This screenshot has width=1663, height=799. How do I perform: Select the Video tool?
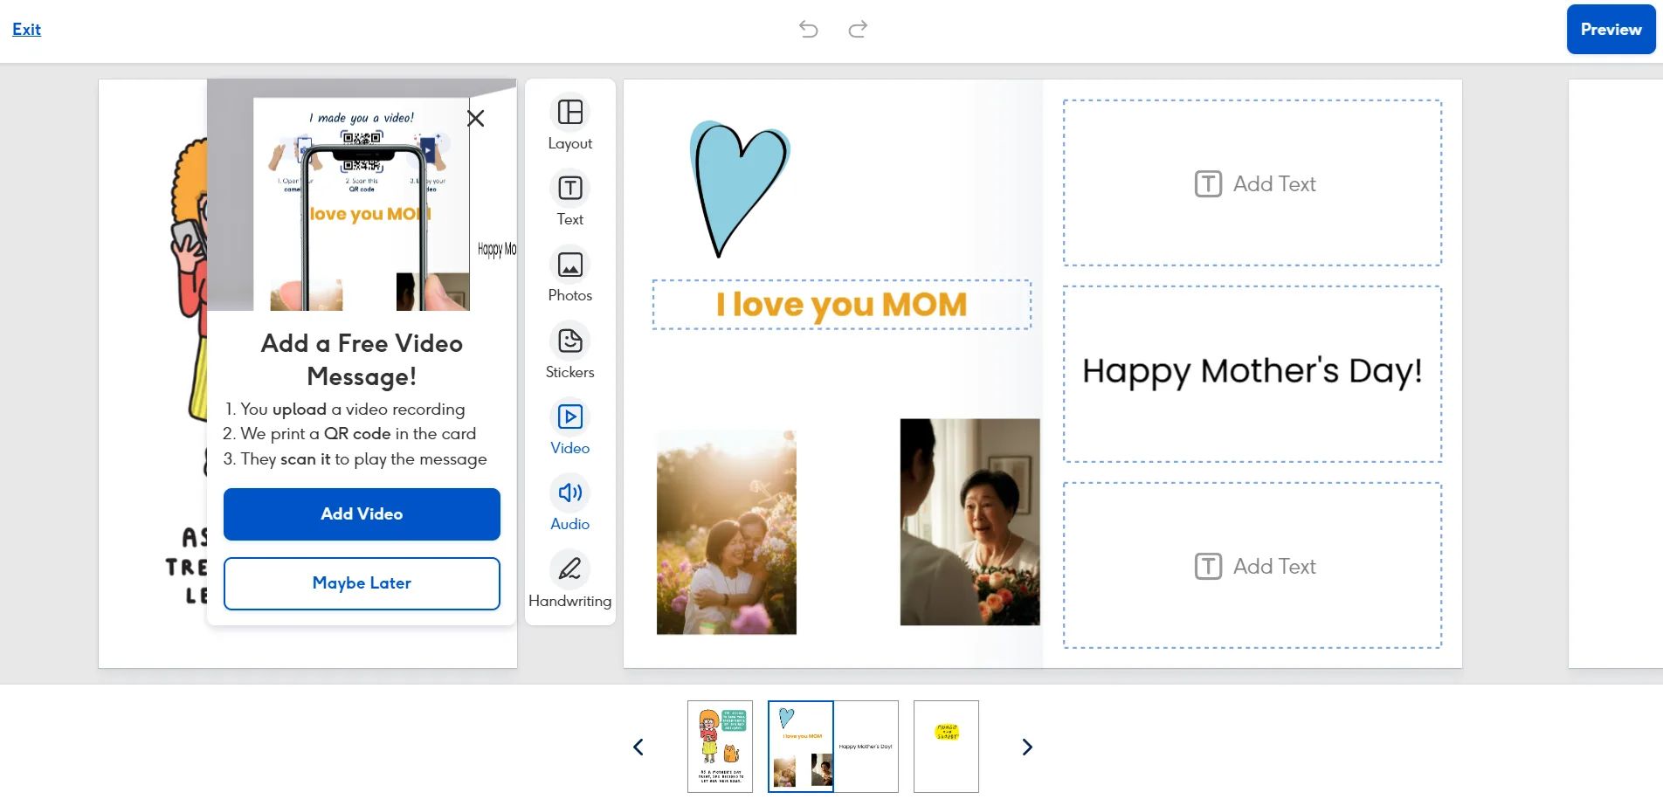coord(569,427)
